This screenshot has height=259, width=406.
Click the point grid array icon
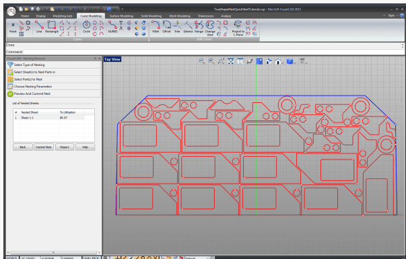tap(22, 34)
